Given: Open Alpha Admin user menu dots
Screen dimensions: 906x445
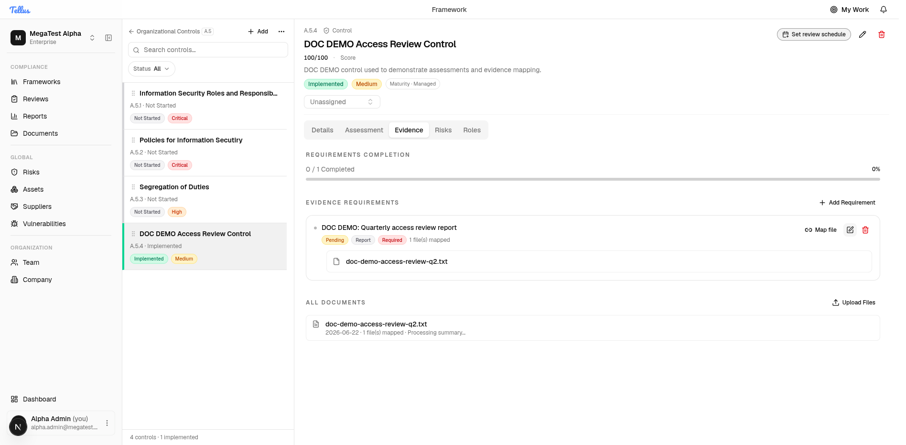Looking at the screenshot, I should click(107, 423).
